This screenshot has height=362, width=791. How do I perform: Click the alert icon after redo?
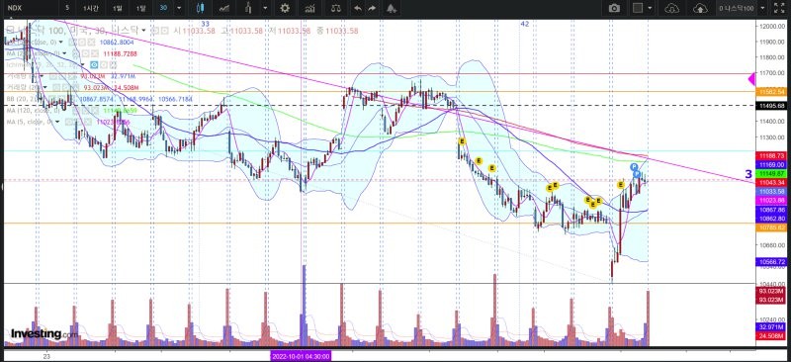coord(392,8)
